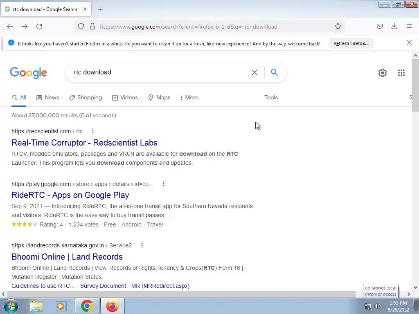
Task: Open the tracking protection shield icon
Action: coord(81,27)
